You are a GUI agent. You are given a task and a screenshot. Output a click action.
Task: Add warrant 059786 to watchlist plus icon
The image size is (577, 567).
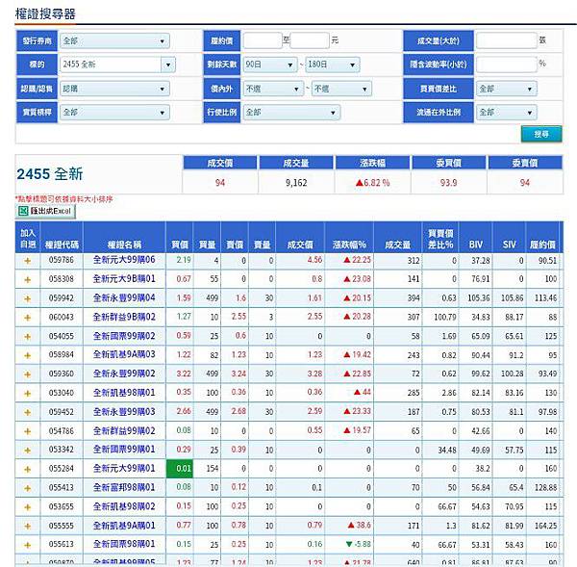(28, 261)
